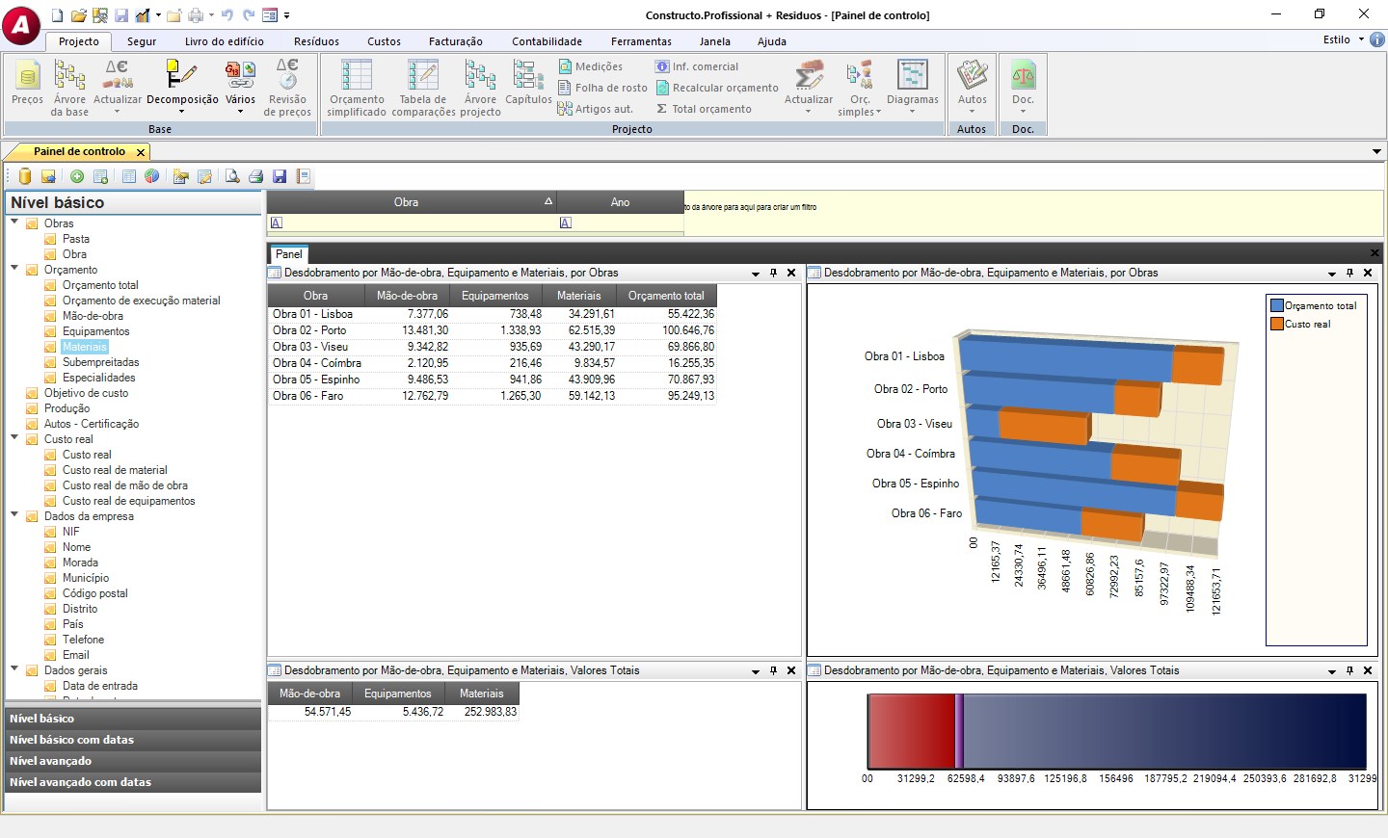This screenshot has width=1388, height=838.
Task: Click the Ano filter column header
Action: pyautogui.click(x=620, y=202)
